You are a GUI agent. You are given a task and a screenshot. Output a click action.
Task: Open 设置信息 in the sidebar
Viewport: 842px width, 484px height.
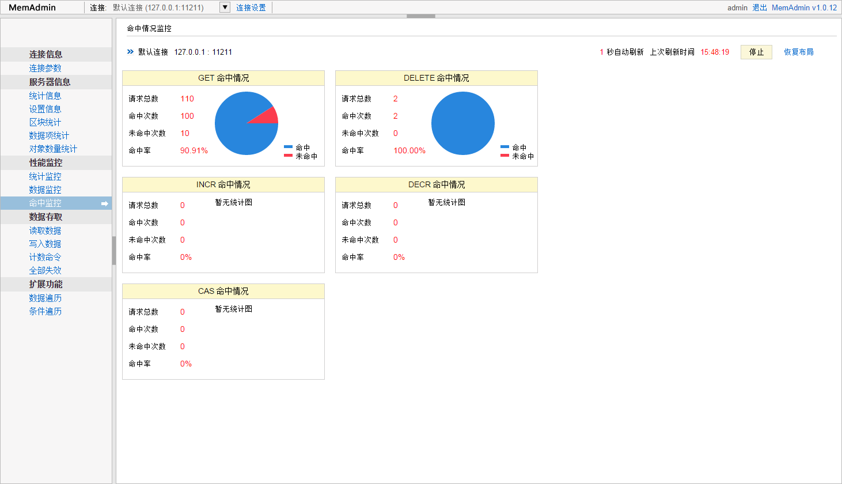click(45, 108)
